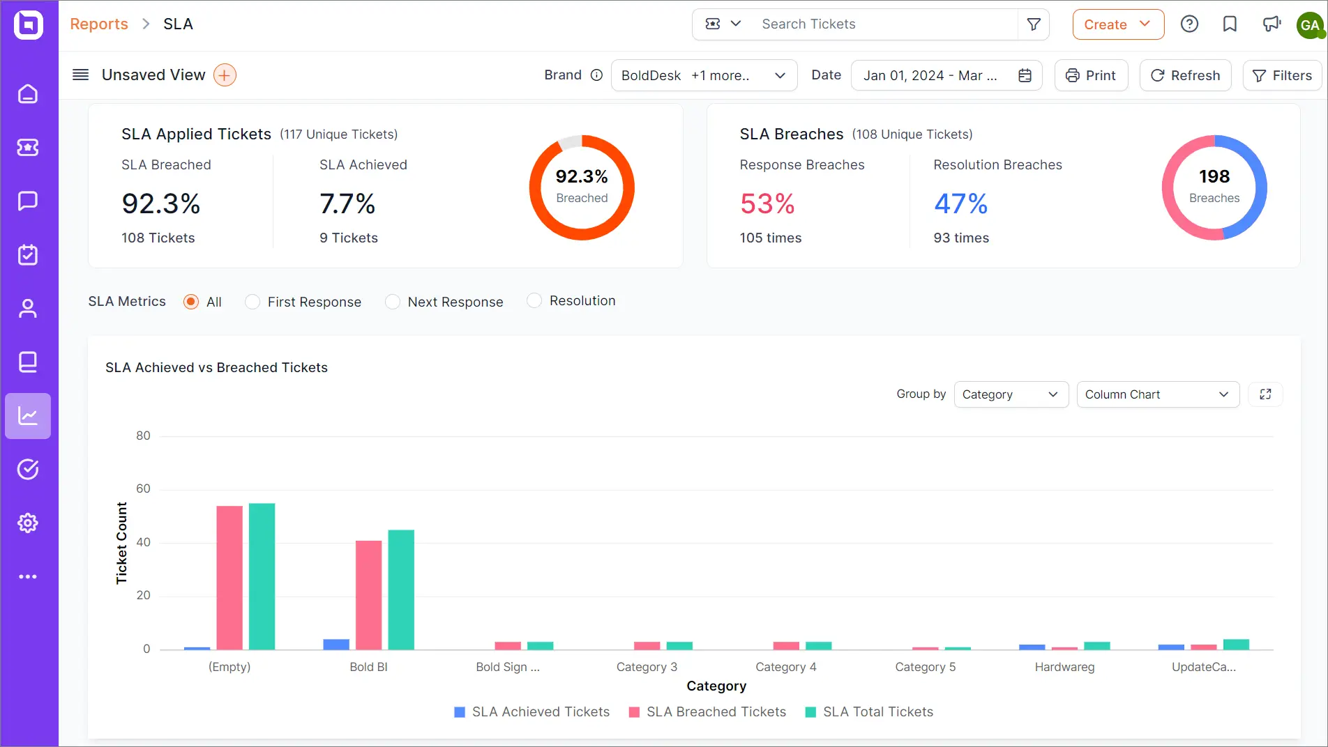Open the Knowledge Base book icon
This screenshot has height=747, width=1328.
coord(28,362)
